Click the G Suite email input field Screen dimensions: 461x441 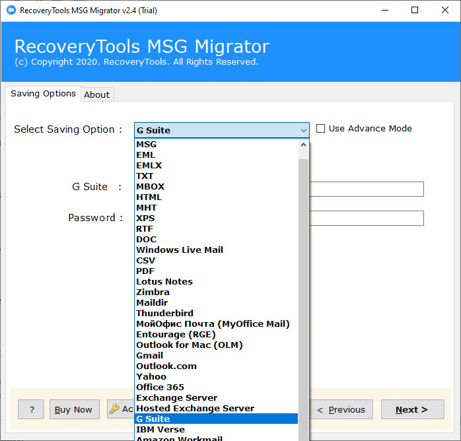pos(367,189)
